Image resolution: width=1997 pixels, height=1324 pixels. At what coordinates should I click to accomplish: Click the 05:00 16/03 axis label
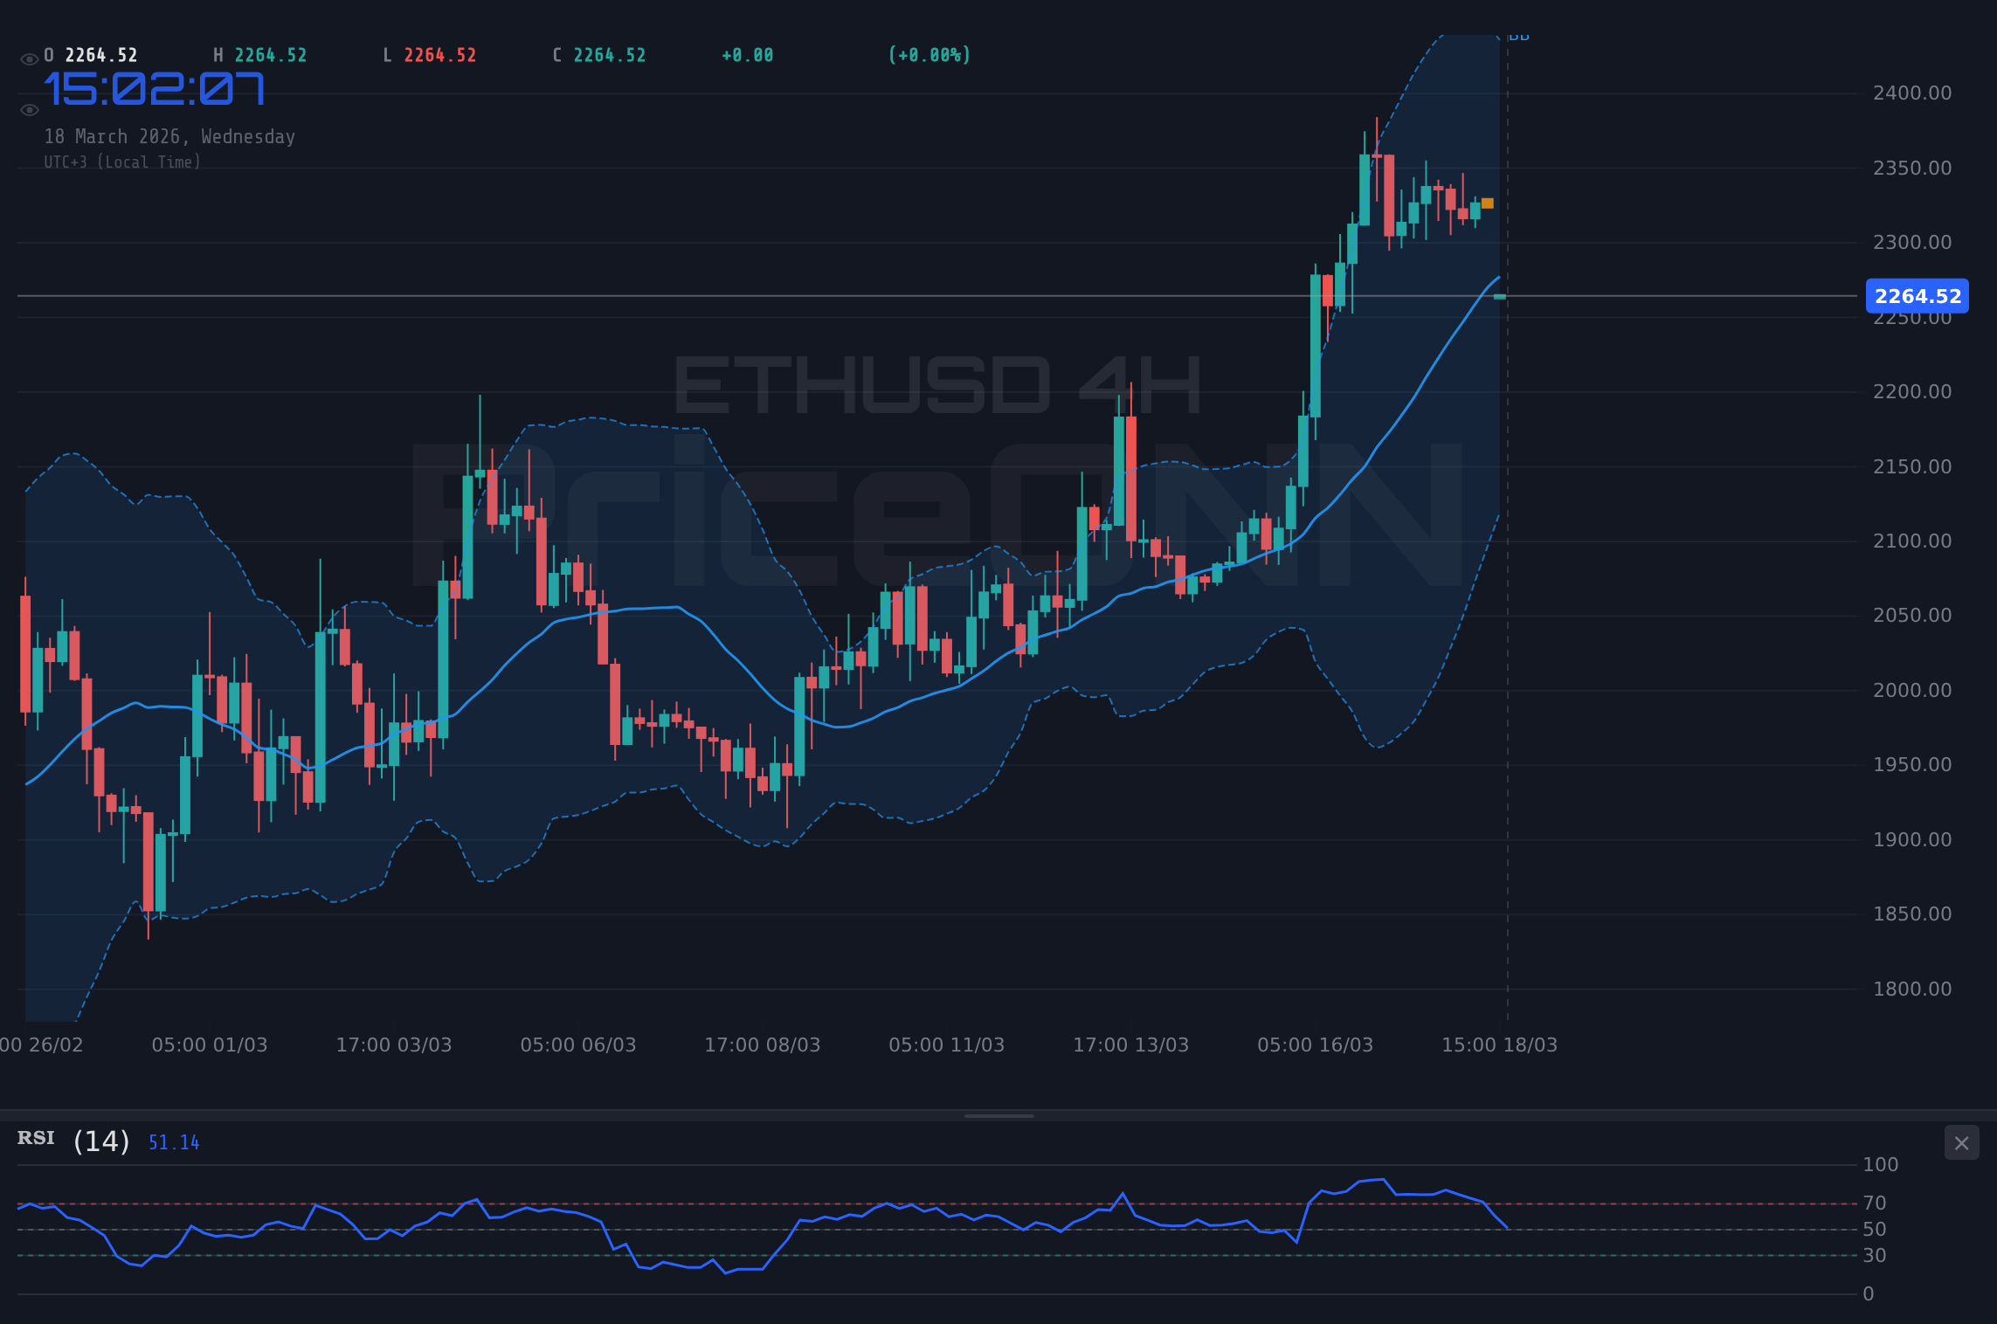[x=1318, y=1045]
